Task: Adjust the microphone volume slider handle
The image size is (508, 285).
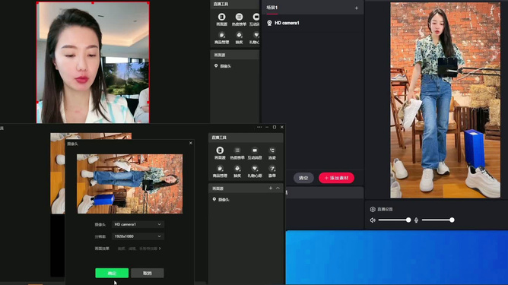Action: 452,220
